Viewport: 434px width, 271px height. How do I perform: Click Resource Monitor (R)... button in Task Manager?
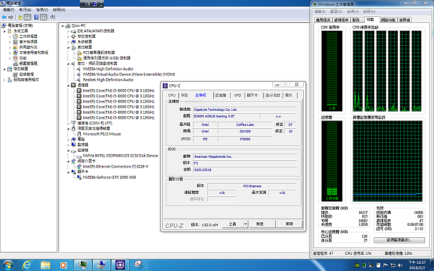coord(399,240)
